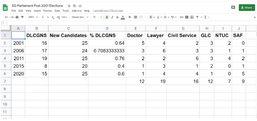Screen dimensions: 257x121
Task: Select column D header
Action: pyautogui.click(x=107, y=28)
